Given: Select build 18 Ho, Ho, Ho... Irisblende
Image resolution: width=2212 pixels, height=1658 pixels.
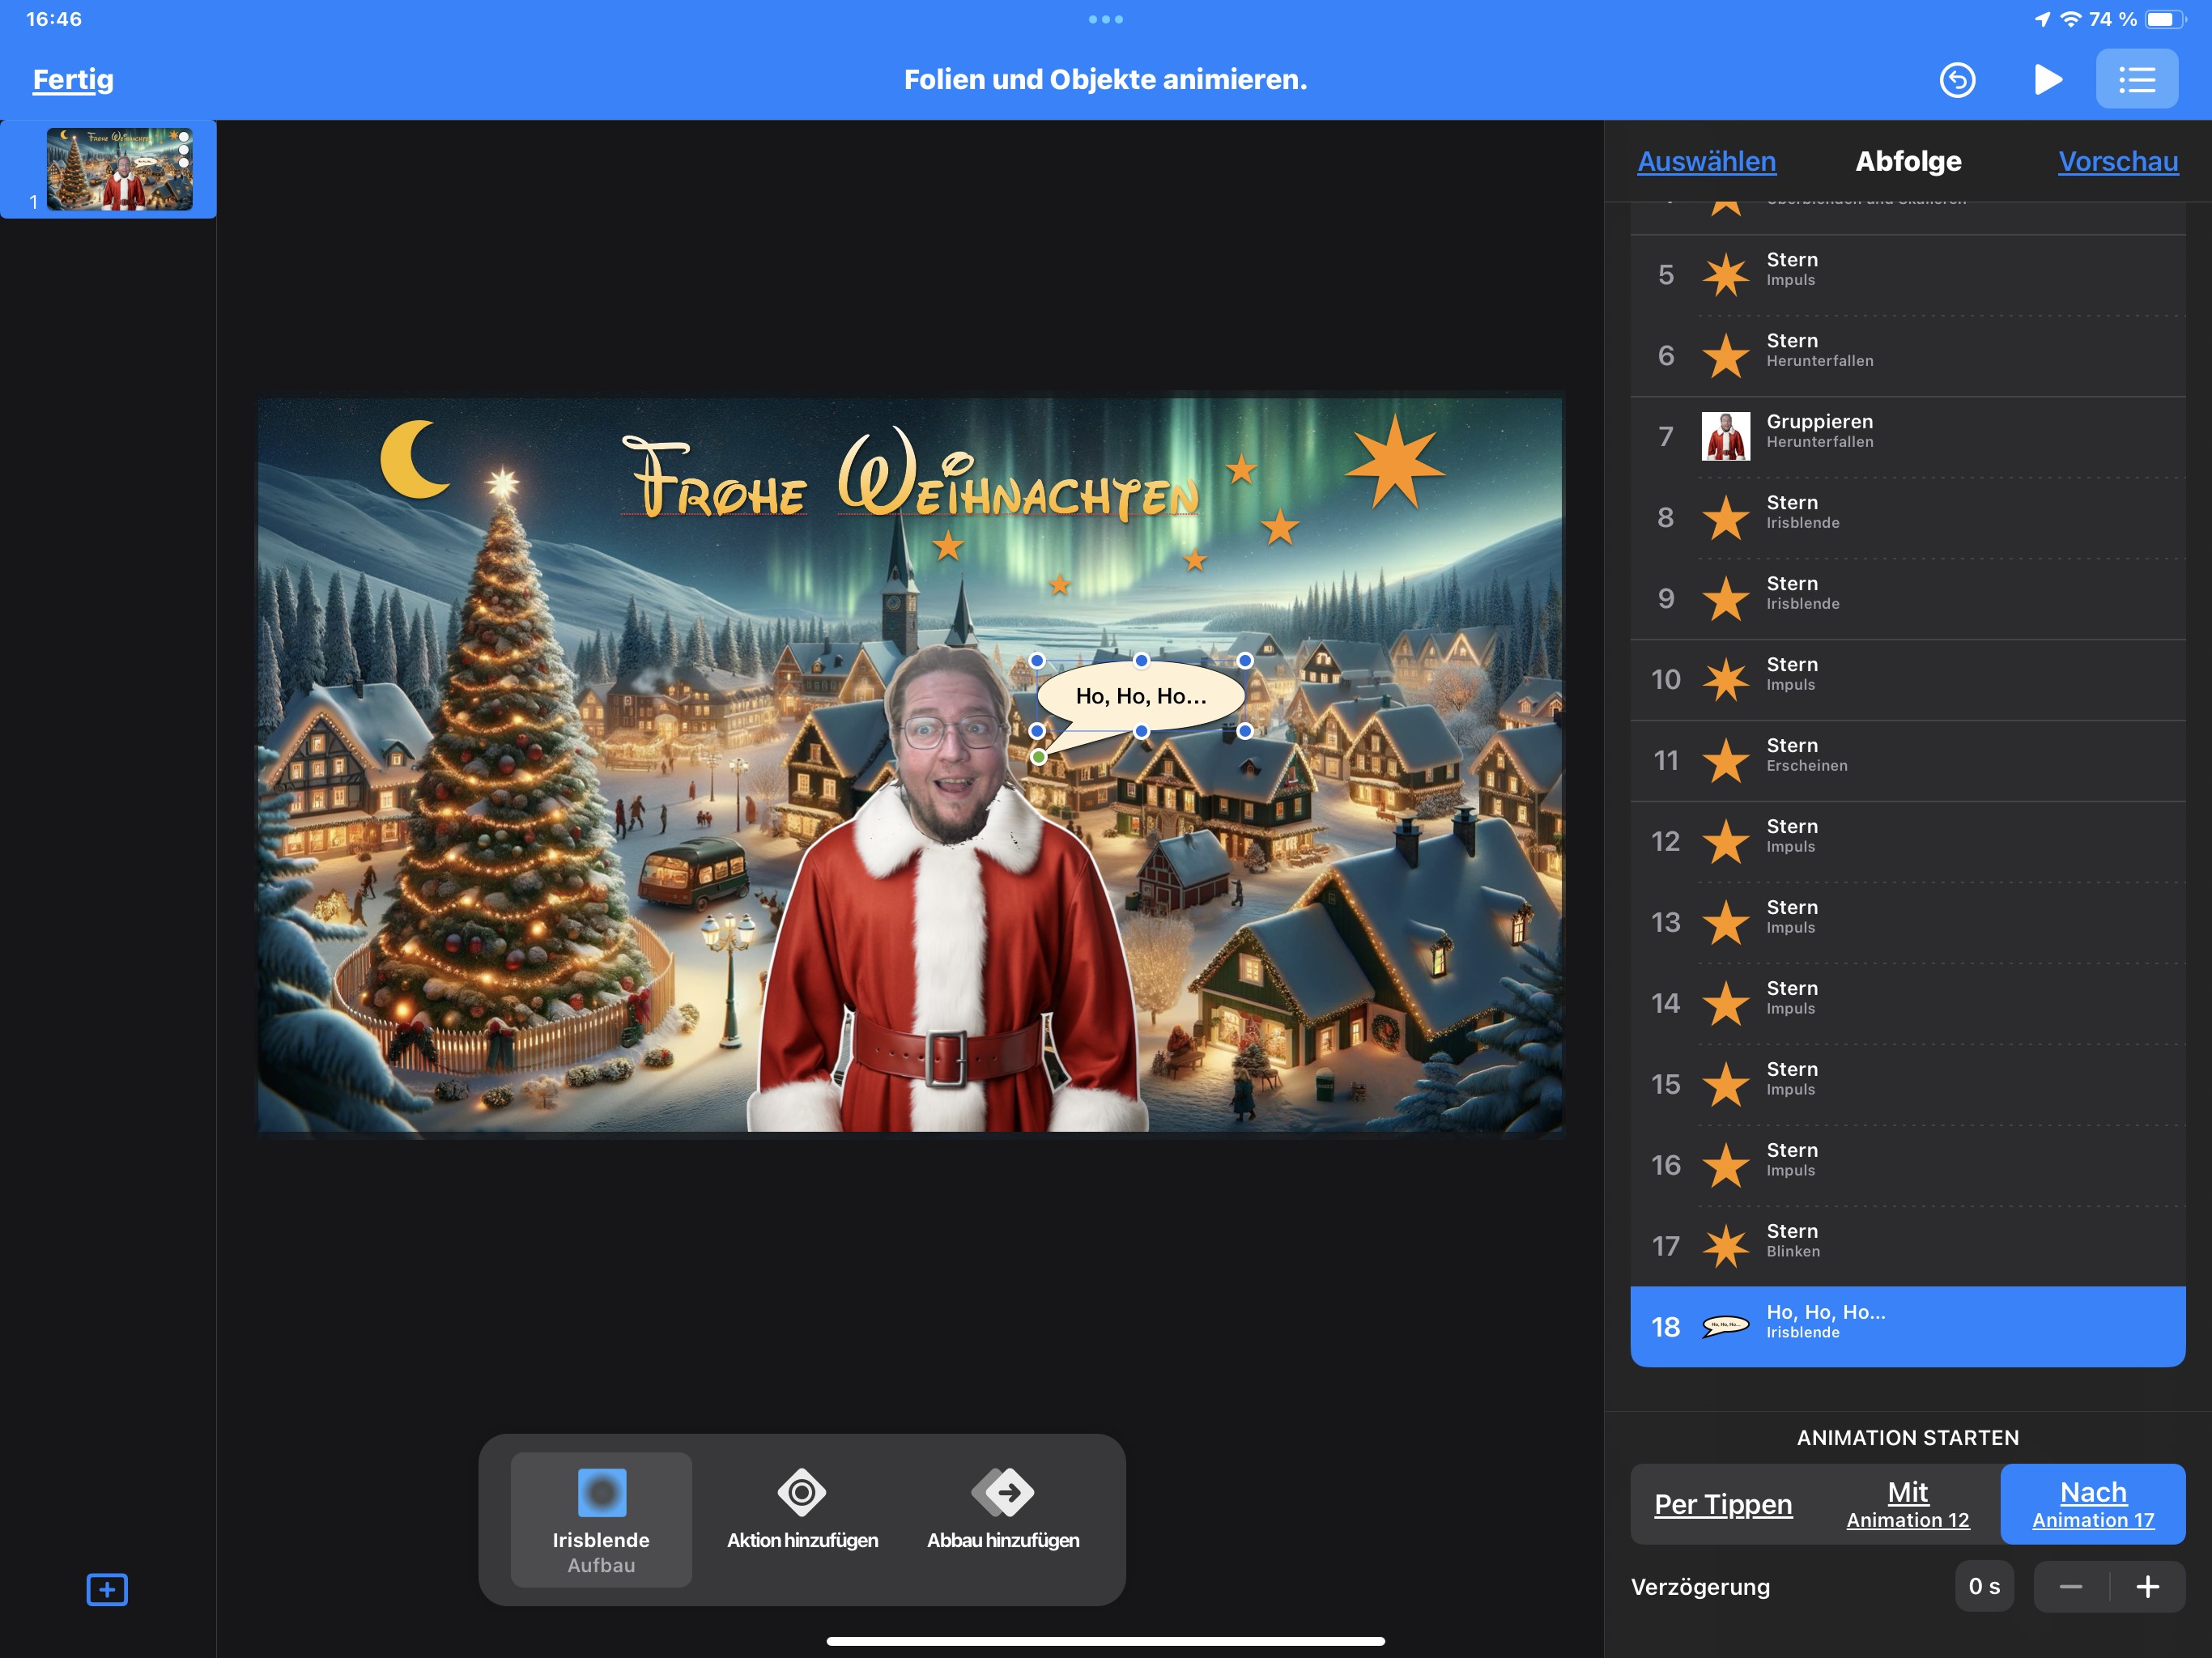Looking at the screenshot, I should (1907, 1327).
